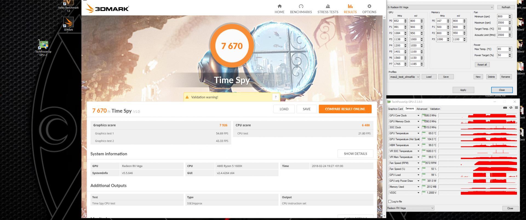Select the Sensors tab in GPU-Z
Image resolution: width=526 pixels, height=220 pixels.
click(x=410, y=109)
